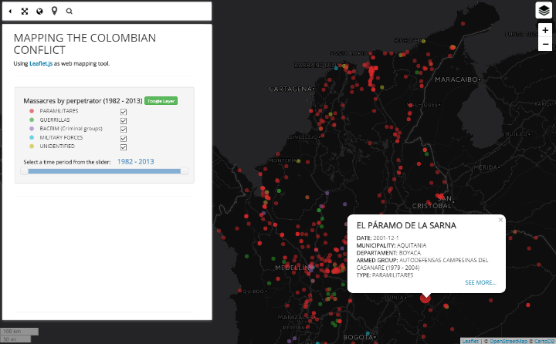Open the Leaflet.js link in the subtitle

tap(41, 63)
